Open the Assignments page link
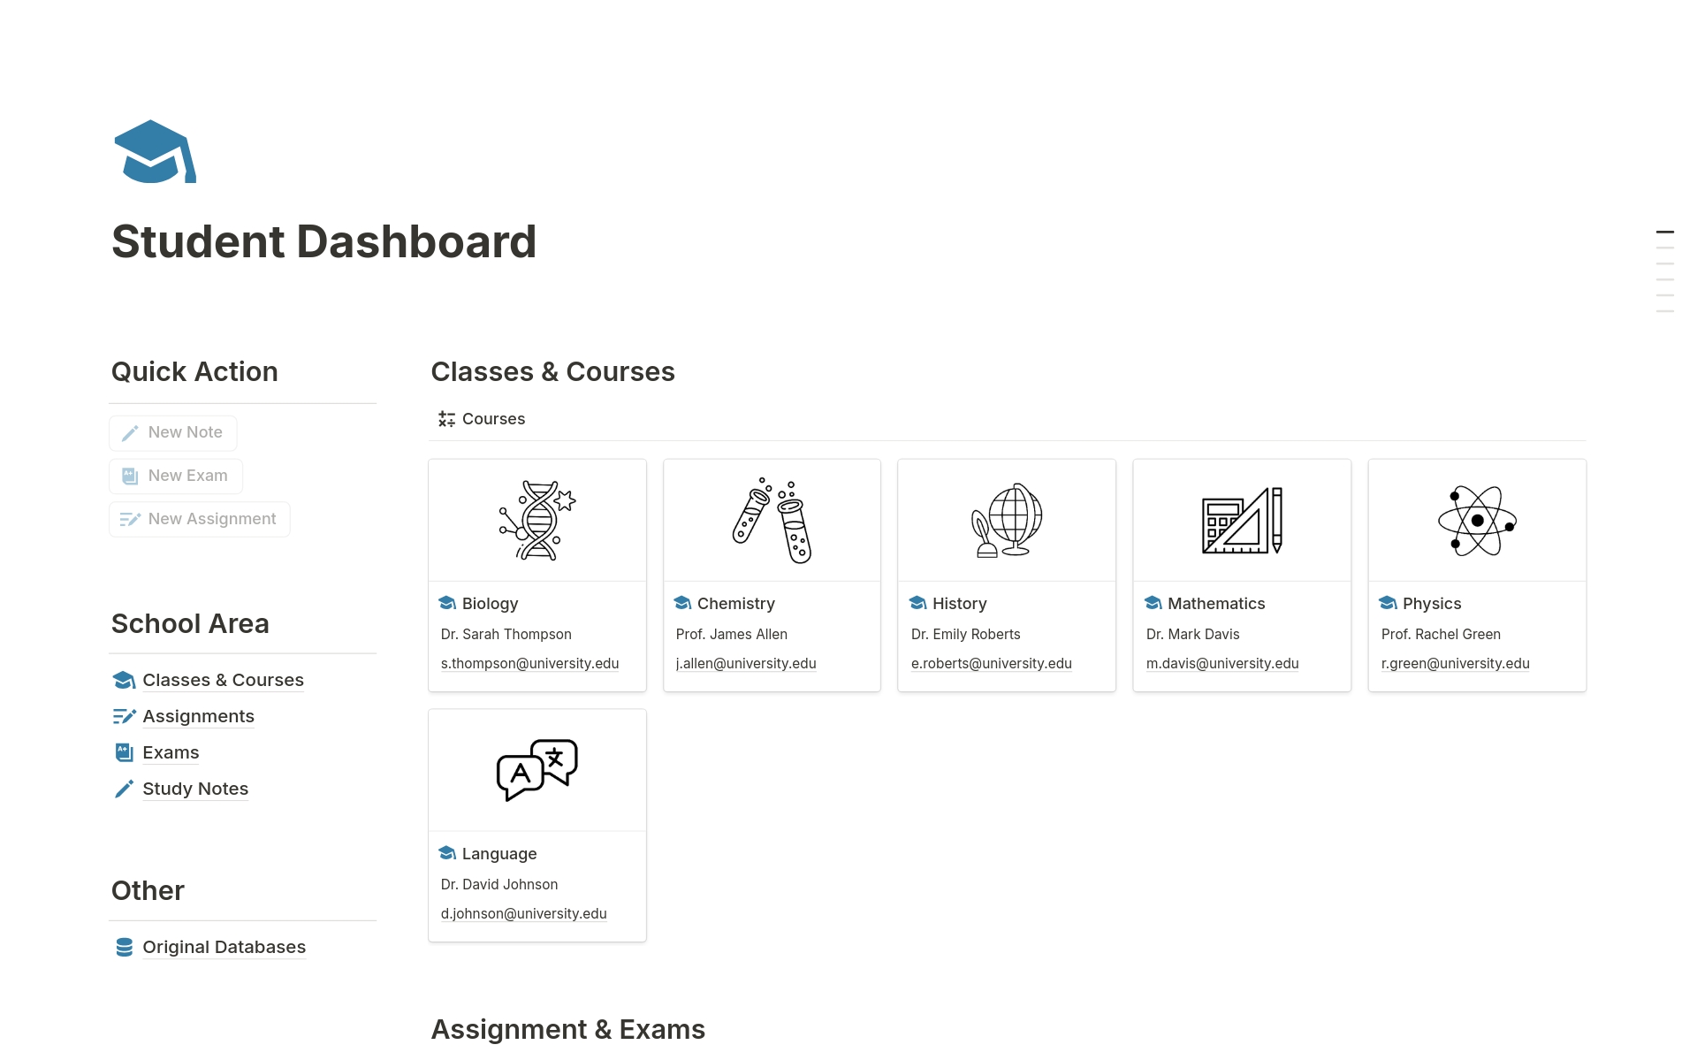Image resolution: width=1697 pixels, height=1060 pixels. click(x=198, y=716)
